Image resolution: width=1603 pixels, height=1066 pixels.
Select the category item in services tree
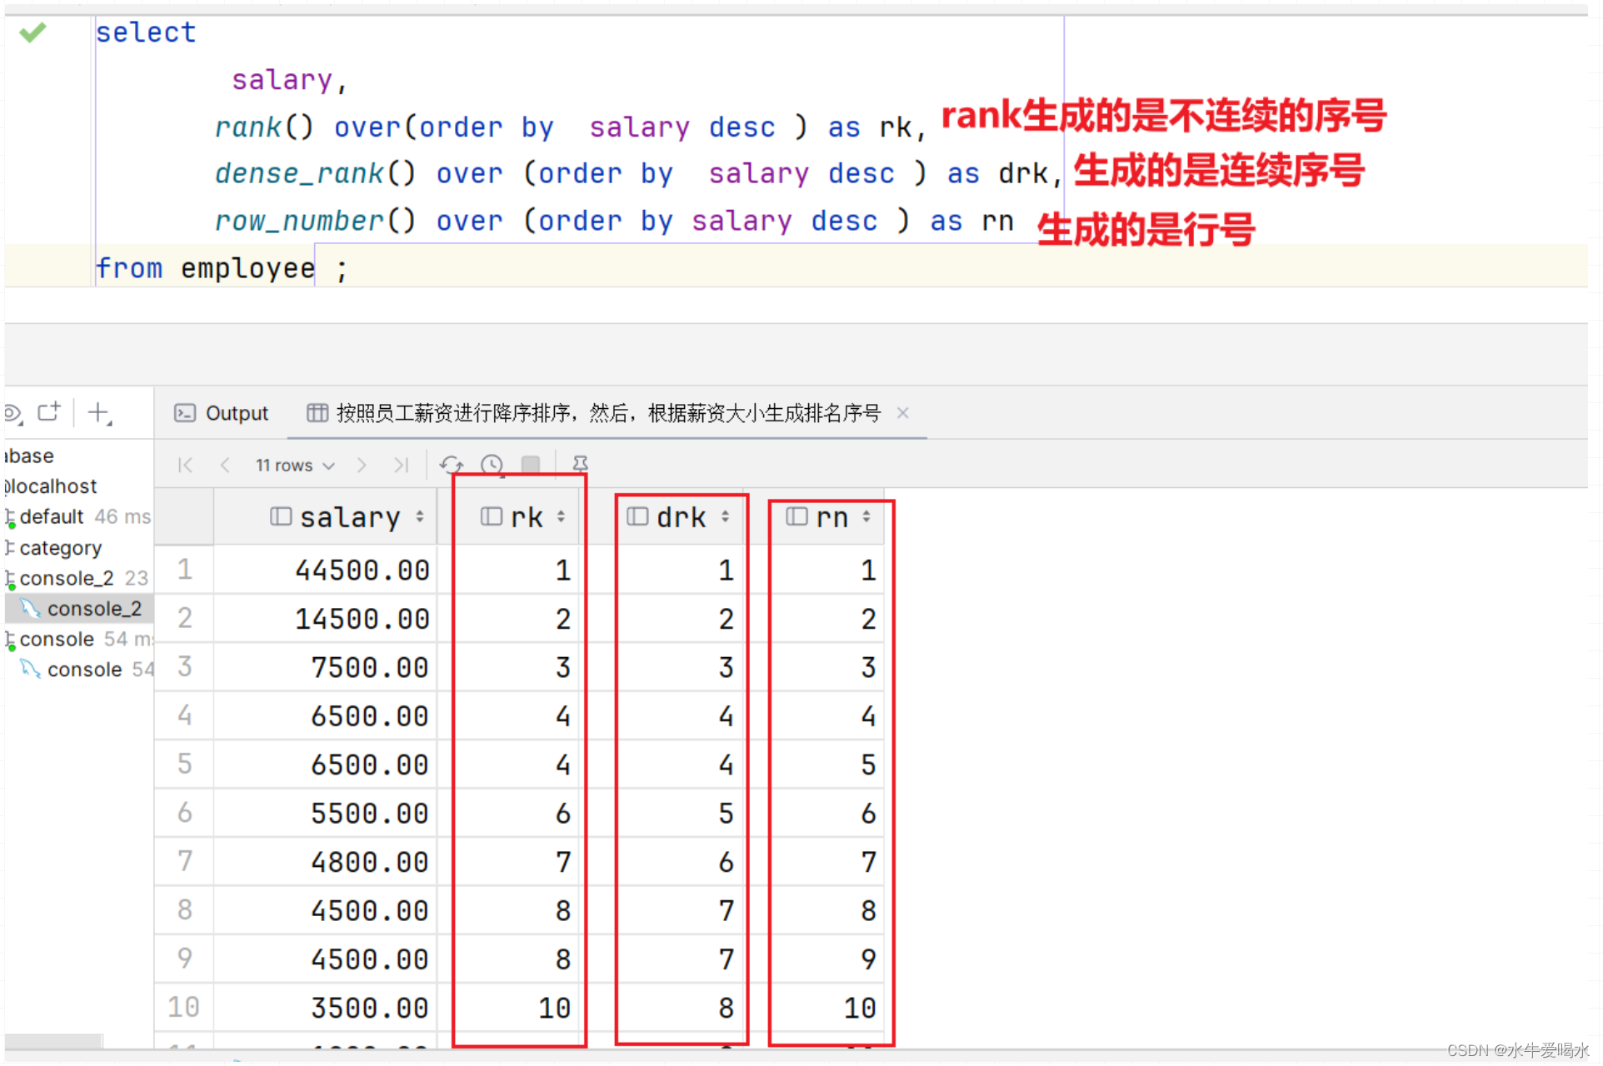(60, 548)
